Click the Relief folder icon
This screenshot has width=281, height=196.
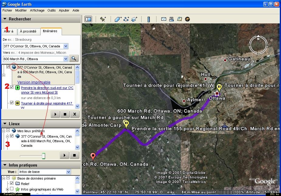click(x=18, y=184)
